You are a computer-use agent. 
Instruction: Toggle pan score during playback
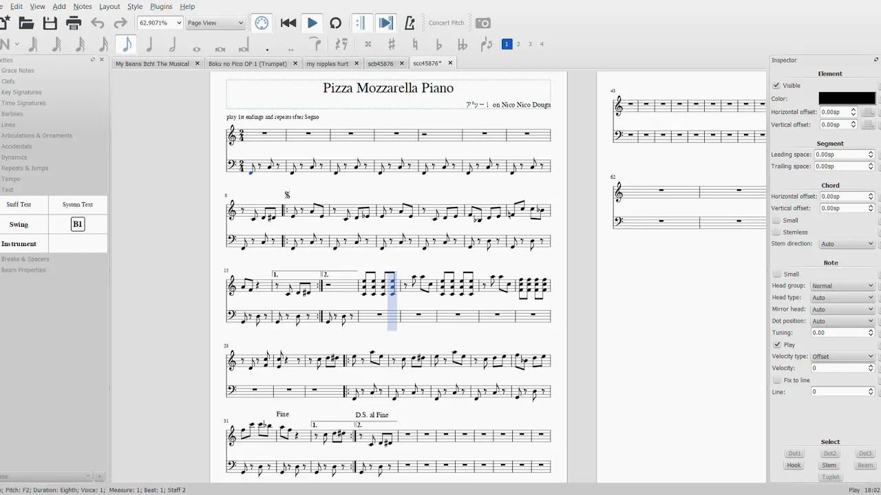click(386, 23)
